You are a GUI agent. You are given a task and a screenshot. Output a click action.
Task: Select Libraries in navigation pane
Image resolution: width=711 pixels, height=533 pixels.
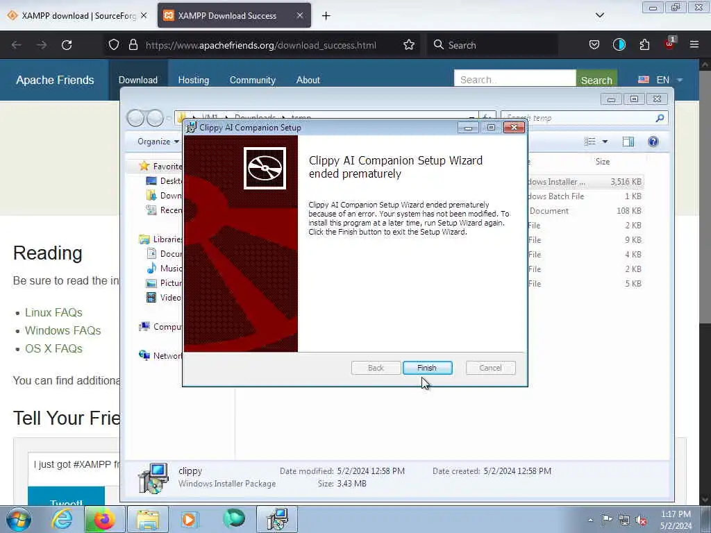point(161,239)
